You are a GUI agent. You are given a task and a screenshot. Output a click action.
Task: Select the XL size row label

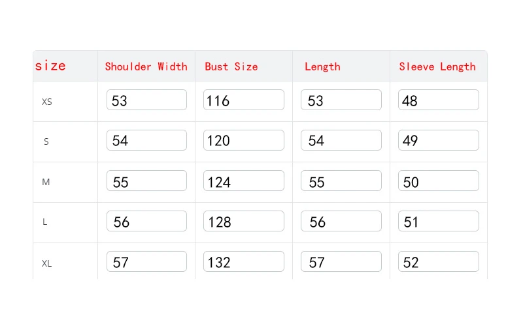pos(47,263)
